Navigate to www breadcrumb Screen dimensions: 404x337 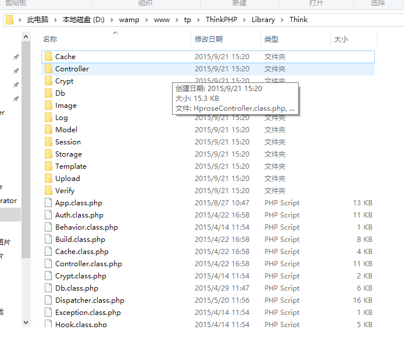[x=162, y=20]
